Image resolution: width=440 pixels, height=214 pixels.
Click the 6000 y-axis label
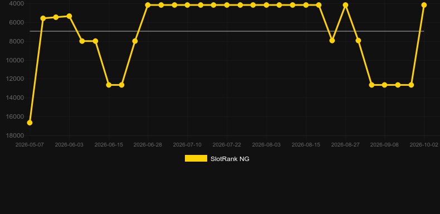(x=17, y=22)
